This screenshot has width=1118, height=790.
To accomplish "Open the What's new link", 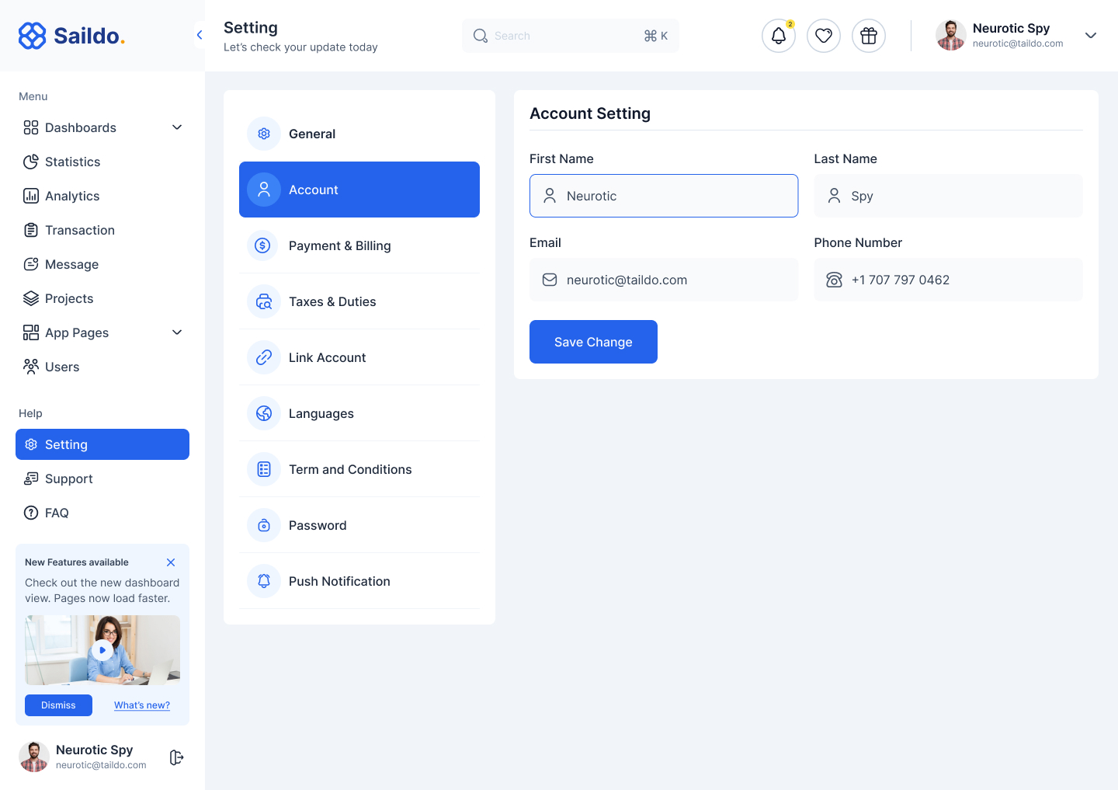I will pyautogui.click(x=141, y=705).
